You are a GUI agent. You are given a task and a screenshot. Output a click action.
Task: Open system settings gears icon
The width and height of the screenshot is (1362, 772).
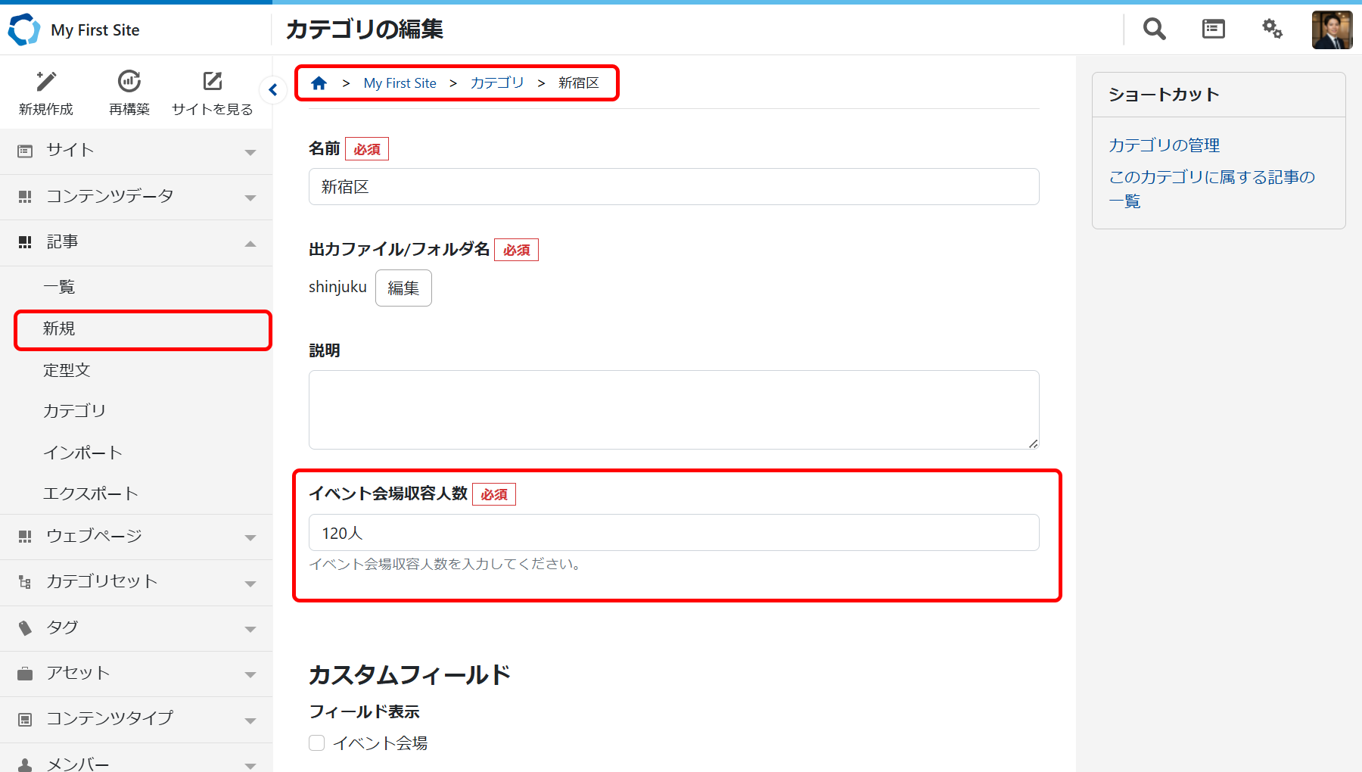pyautogui.click(x=1272, y=30)
